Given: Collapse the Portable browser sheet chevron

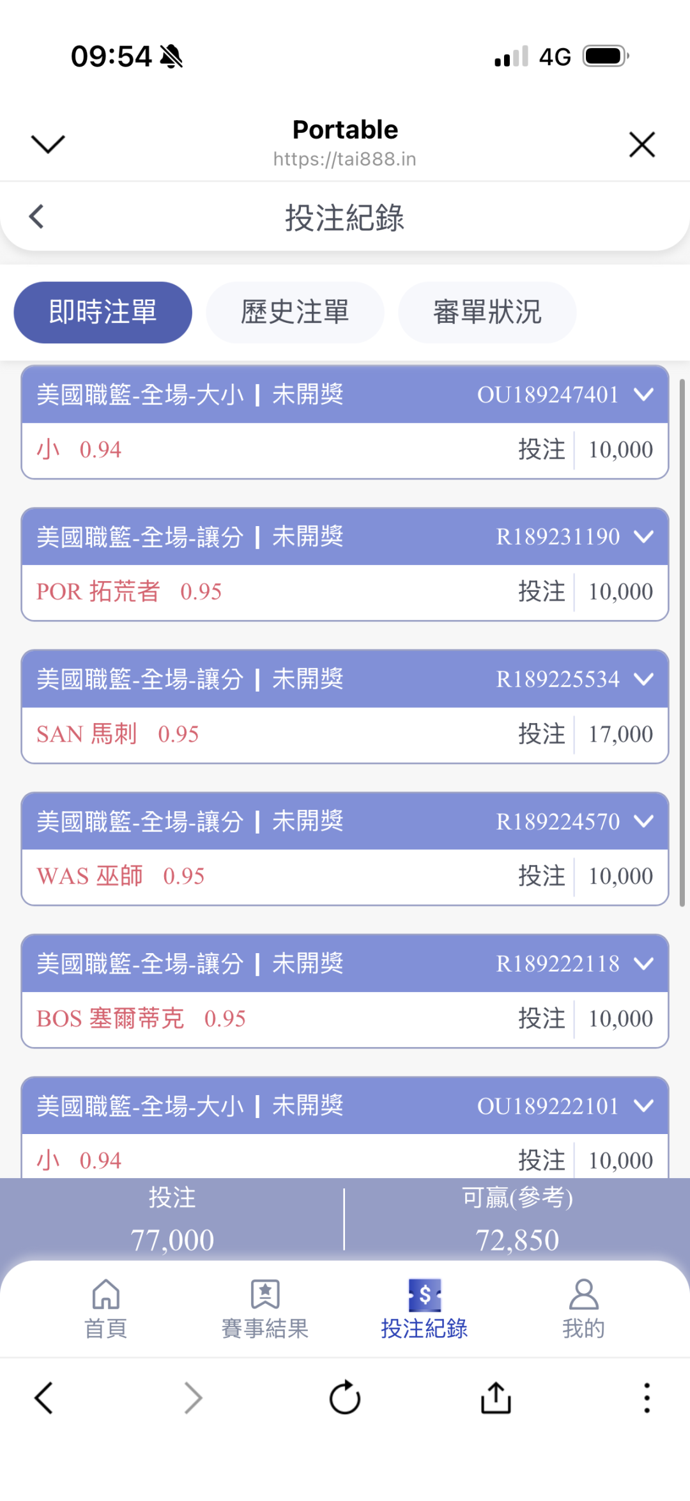Looking at the screenshot, I should click(48, 144).
